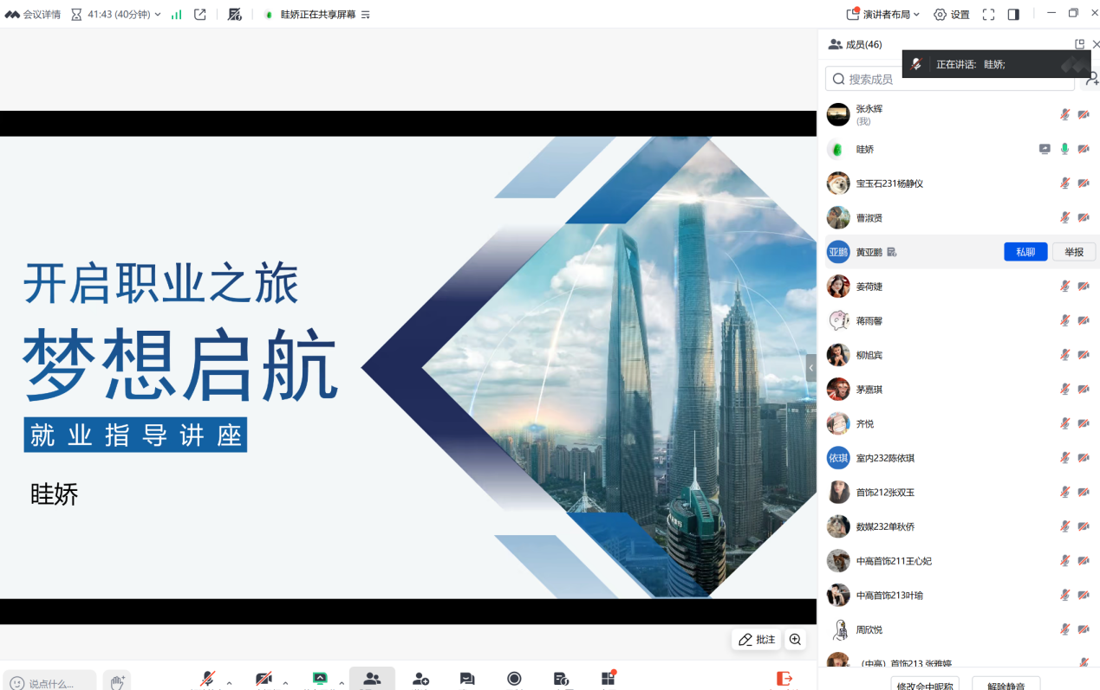Open the invite participants icon in toolbar
Image resolution: width=1100 pixels, height=690 pixels.
(x=420, y=680)
